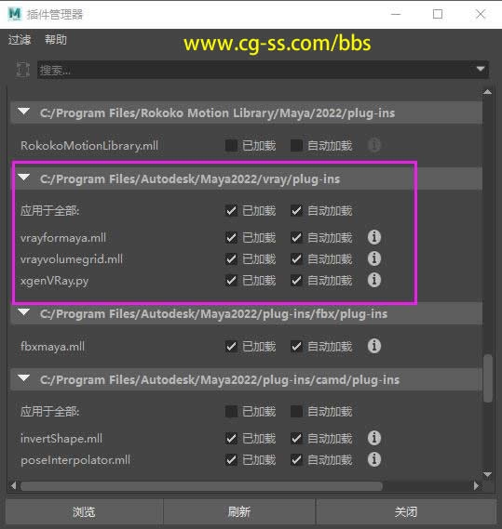Collapse the Rokoko Motion Library plug-ins section
The height and width of the screenshot is (529, 502).
(24, 112)
